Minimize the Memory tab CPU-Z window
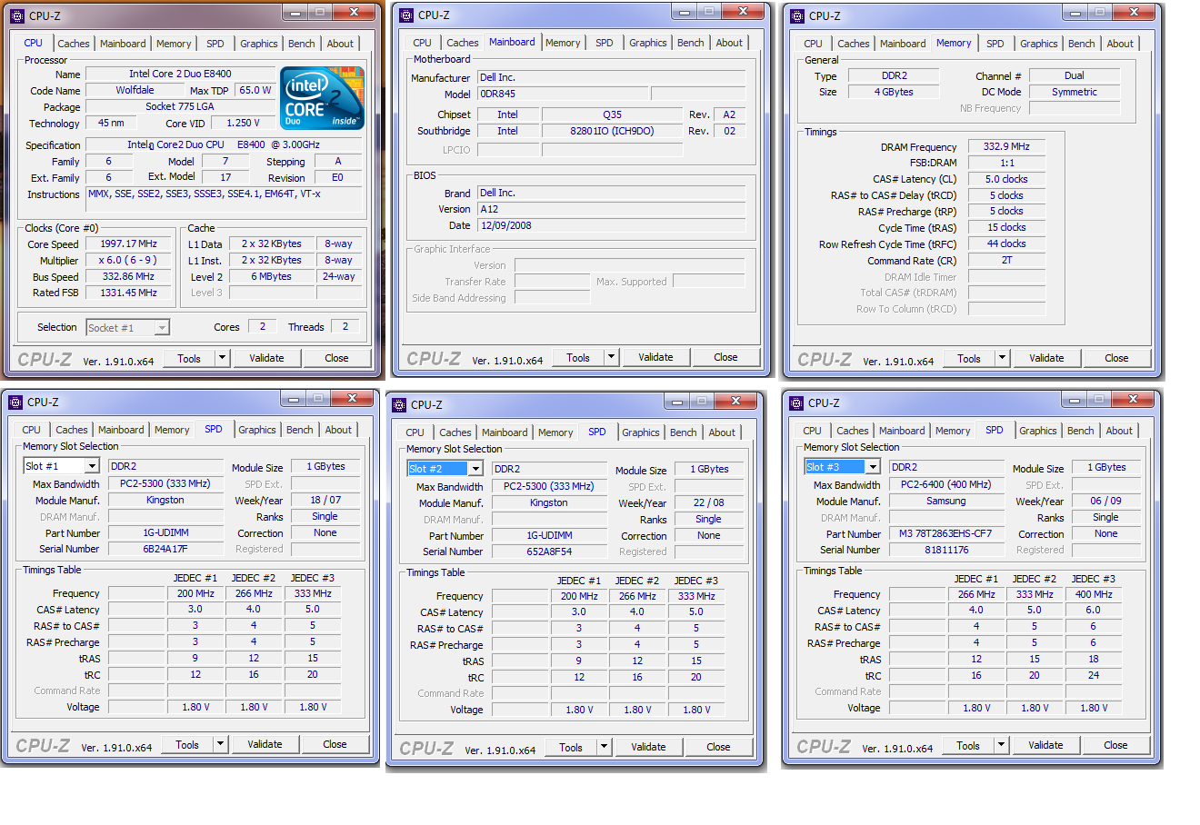The width and height of the screenshot is (1200, 825). click(1075, 13)
